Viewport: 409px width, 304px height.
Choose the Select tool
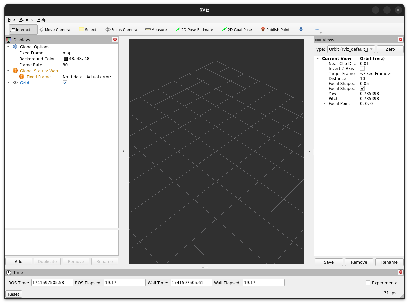[88, 29]
